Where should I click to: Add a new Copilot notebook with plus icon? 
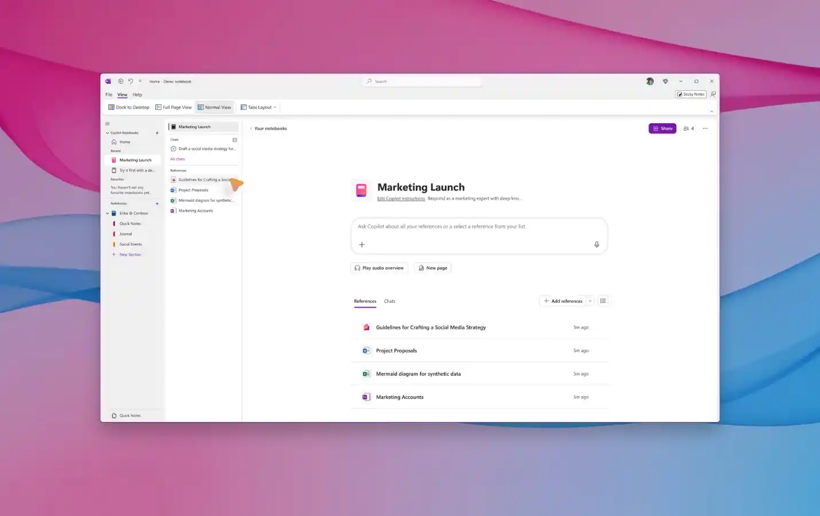[157, 133]
